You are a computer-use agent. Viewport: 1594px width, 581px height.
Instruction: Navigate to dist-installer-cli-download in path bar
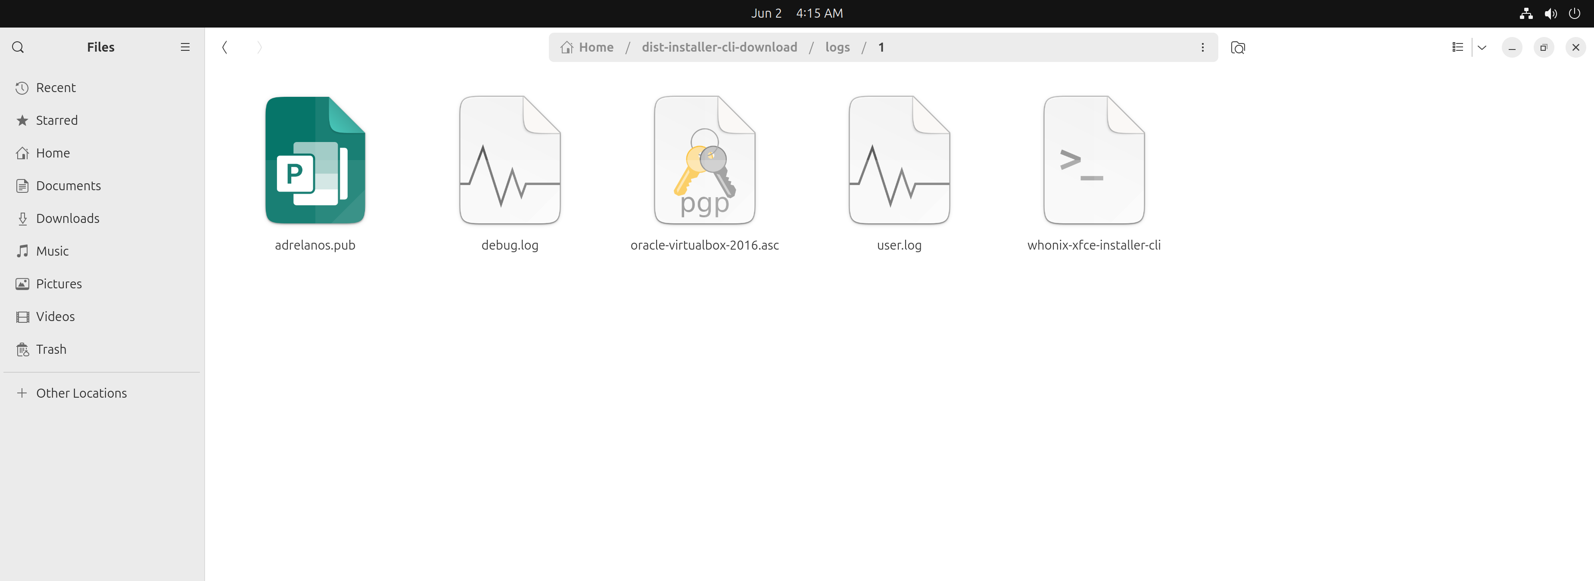pos(719,47)
